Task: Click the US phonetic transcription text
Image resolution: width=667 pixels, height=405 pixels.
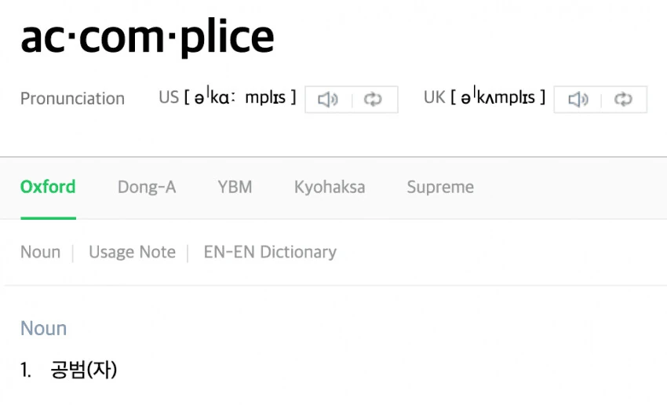Action: pyautogui.click(x=240, y=98)
